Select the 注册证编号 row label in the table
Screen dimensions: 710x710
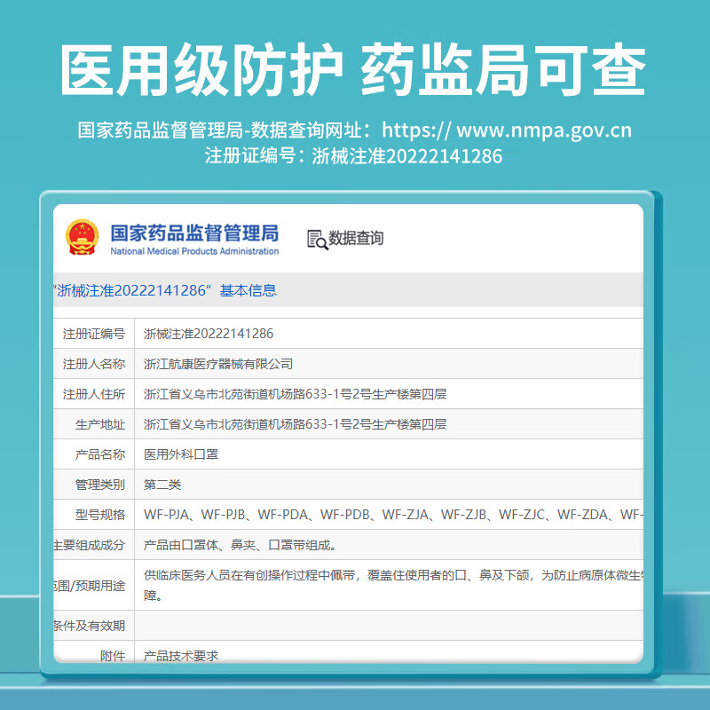tap(94, 334)
